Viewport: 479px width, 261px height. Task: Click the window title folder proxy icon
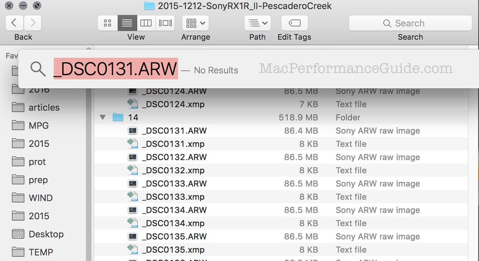click(149, 6)
